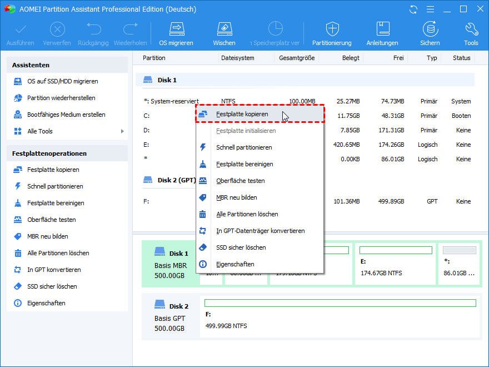
Task: Click the E: 174.67GB NTFS partition block
Action: coord(396,264)
